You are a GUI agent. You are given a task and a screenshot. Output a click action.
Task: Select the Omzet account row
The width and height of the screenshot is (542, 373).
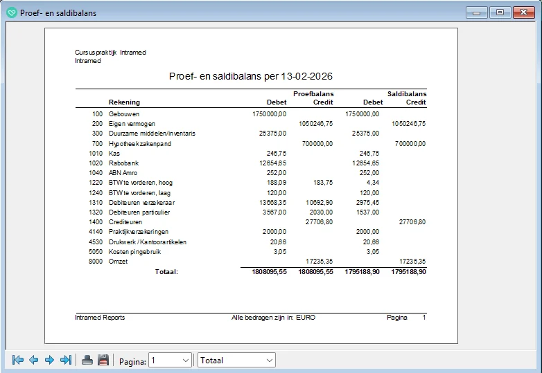pyautogui.click(x=119, y=261)
